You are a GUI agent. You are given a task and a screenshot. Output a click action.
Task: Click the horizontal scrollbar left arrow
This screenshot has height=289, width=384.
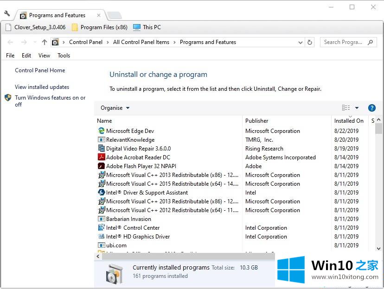(x=98, y=257)
